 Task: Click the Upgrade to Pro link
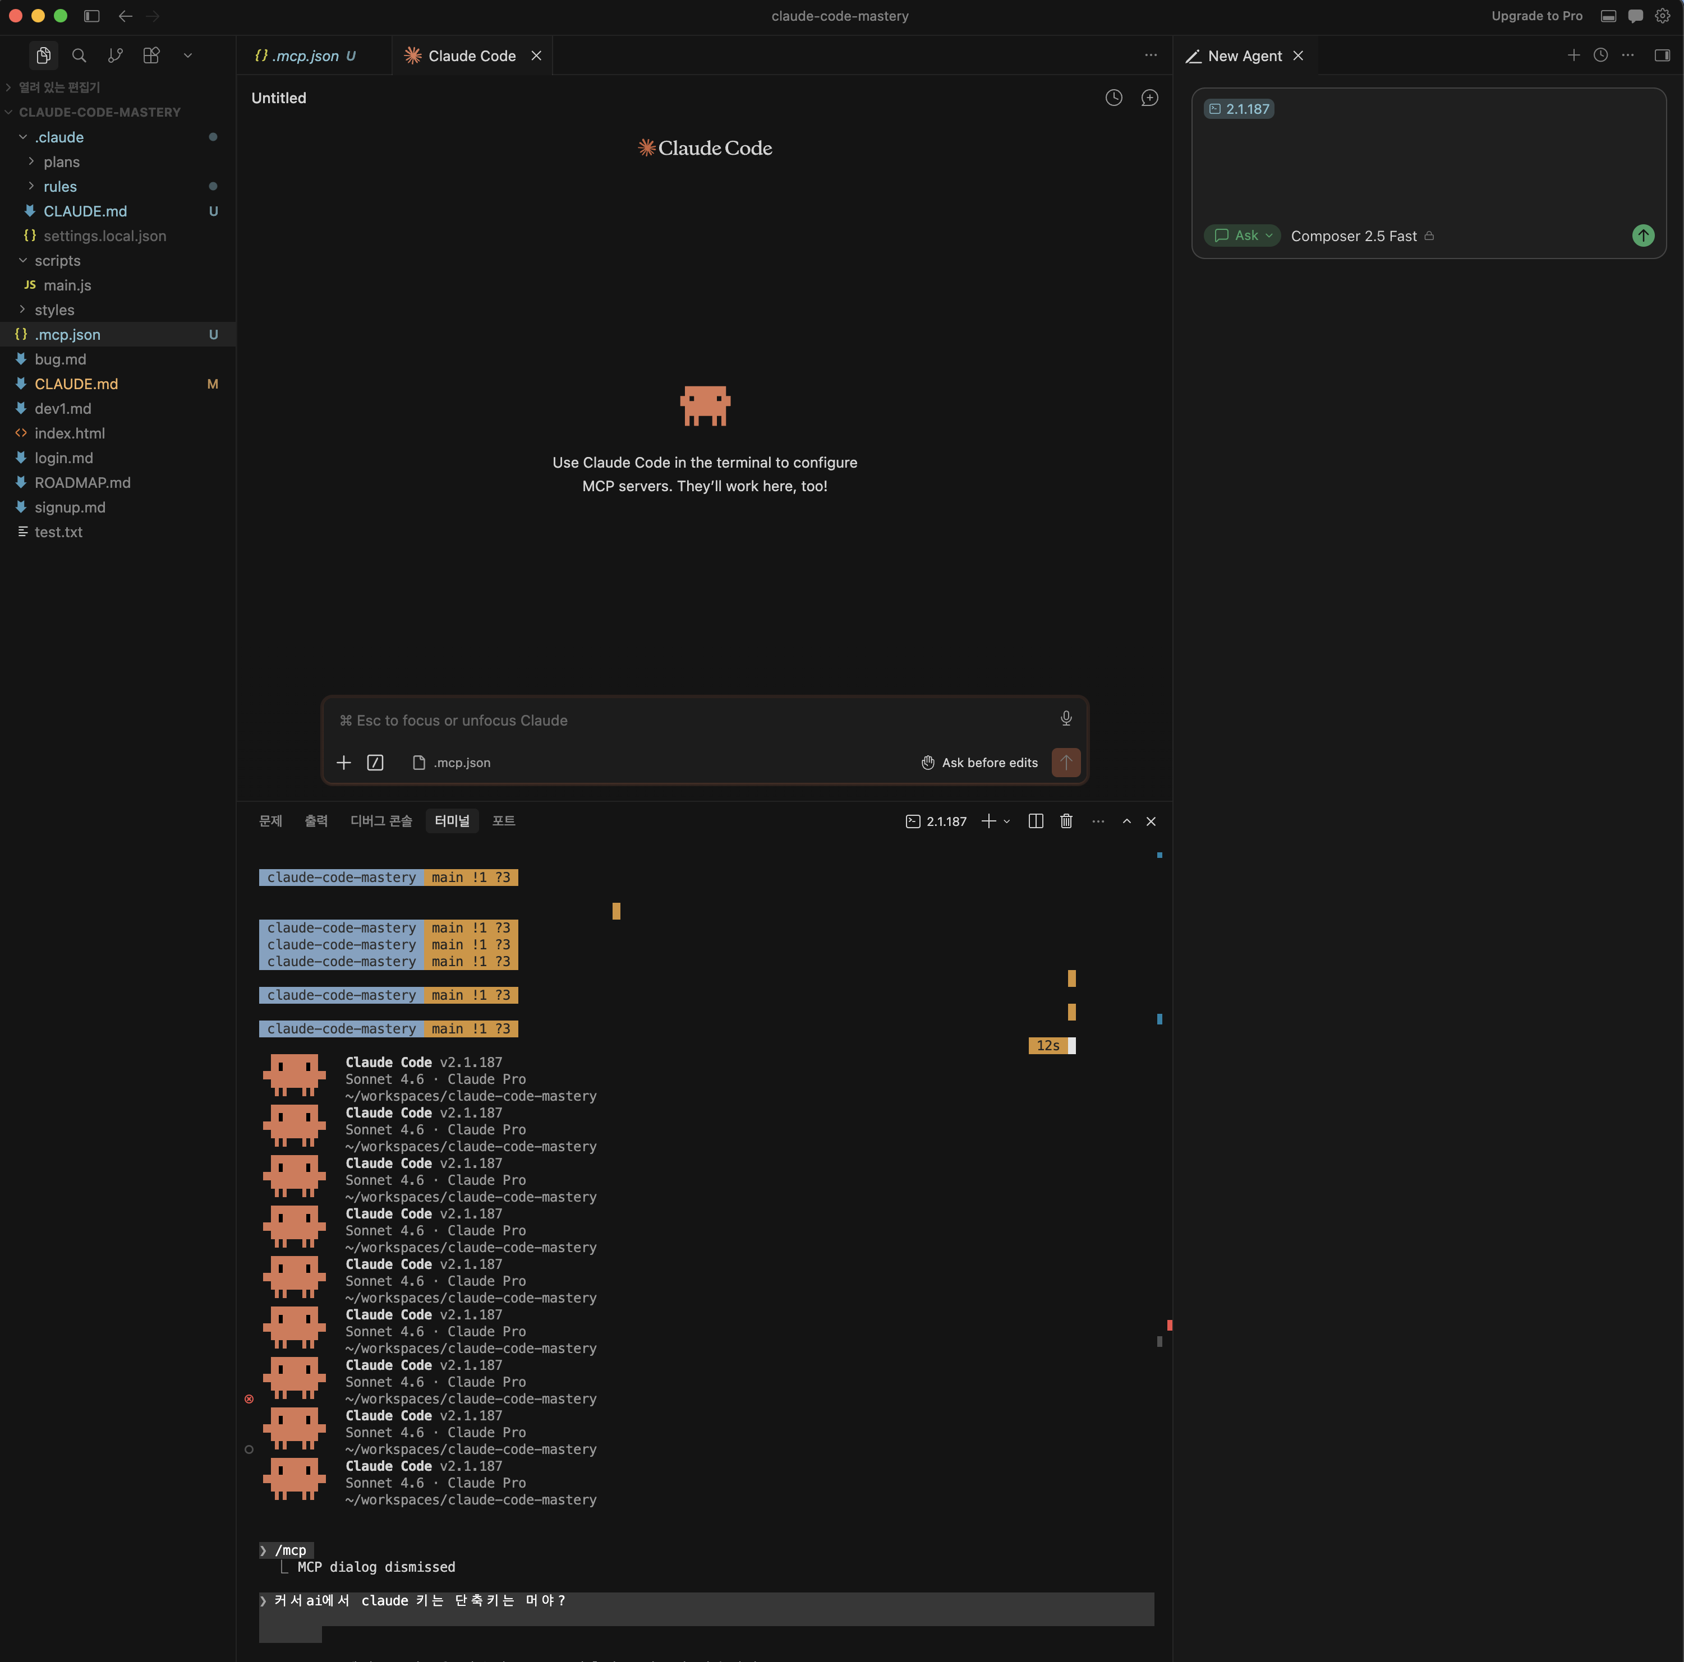[1536, 16]
